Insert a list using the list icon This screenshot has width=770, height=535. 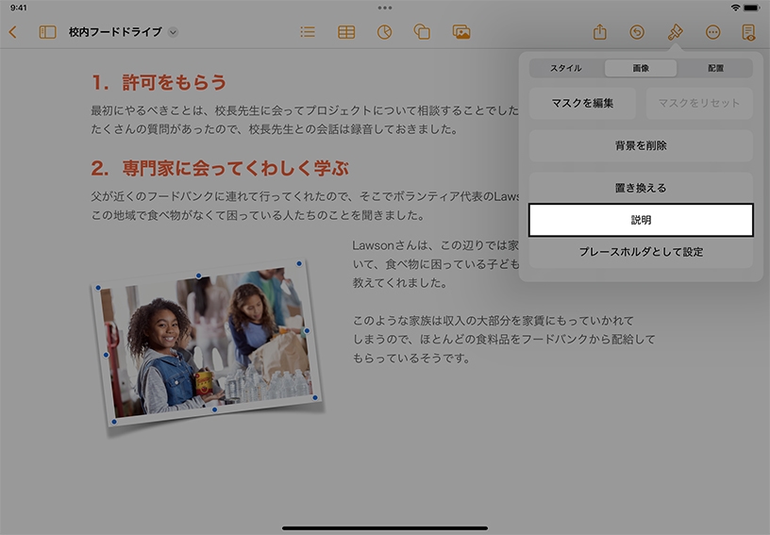[308, 32]
